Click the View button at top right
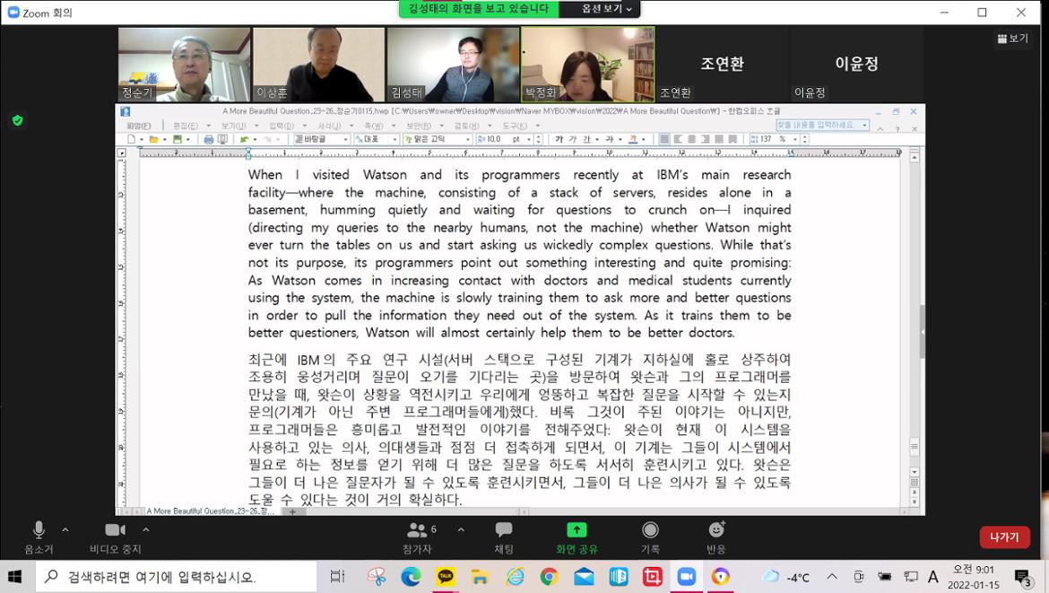Screen dimensions: 1049x593 click(x=1012, y=39)
